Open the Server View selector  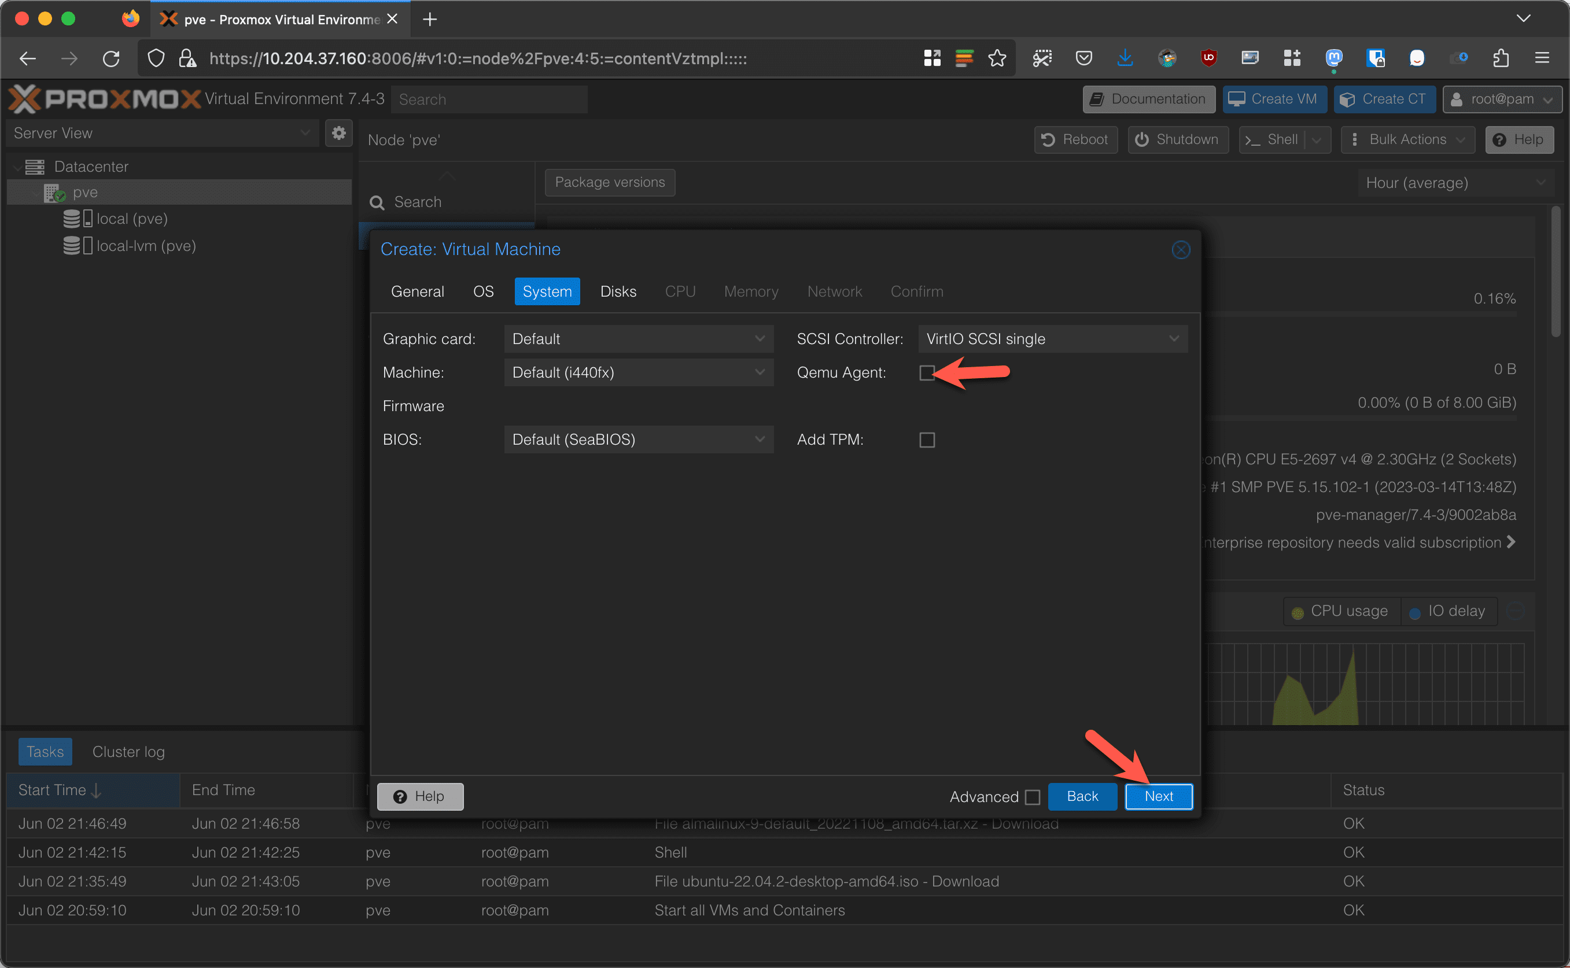click(x=162, y=133)
